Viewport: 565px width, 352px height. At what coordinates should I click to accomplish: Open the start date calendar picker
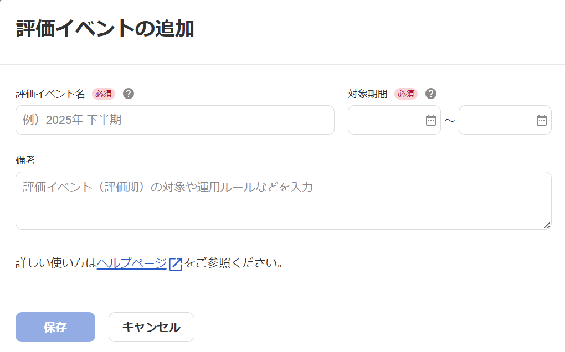[x=431, y=120]
